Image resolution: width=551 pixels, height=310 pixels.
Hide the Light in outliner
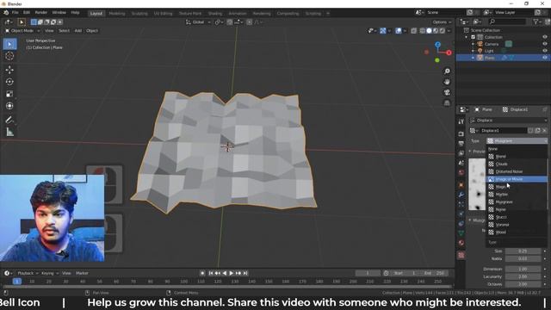pos(545,51)
